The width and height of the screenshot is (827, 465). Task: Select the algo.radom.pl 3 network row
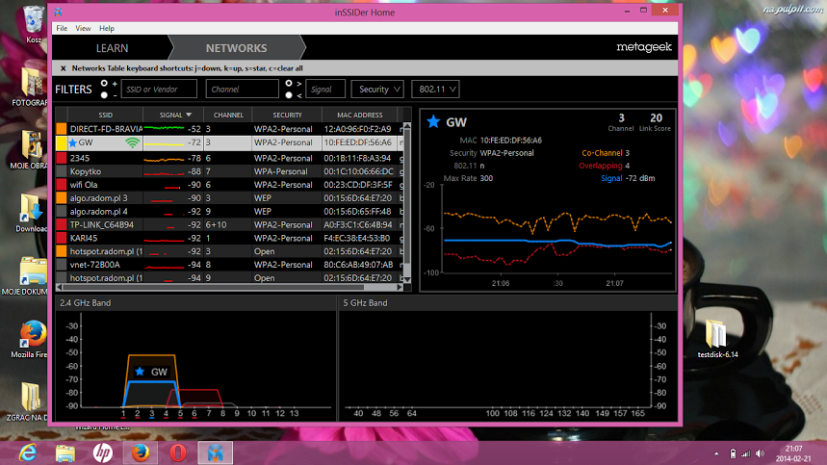tap(229, 198)
